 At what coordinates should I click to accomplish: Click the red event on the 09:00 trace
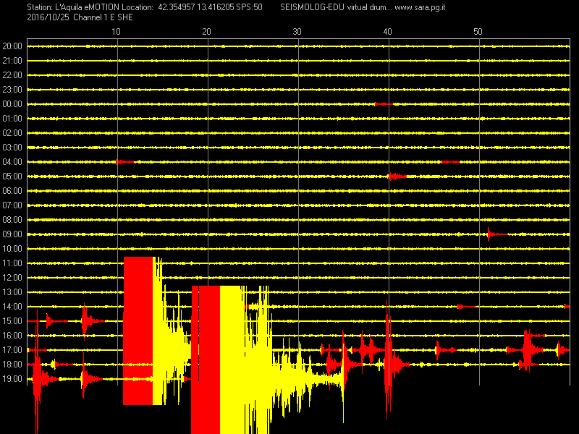coord(497,234)
